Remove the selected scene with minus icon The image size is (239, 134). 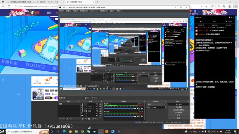coord(63,119)
